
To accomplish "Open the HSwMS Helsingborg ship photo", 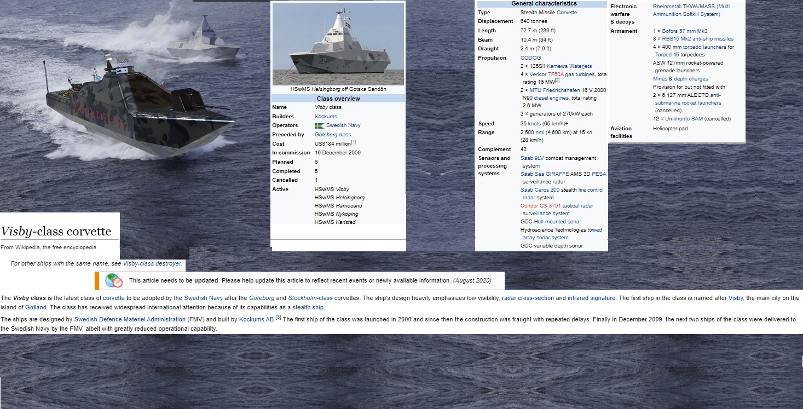I will click(338, 44).
